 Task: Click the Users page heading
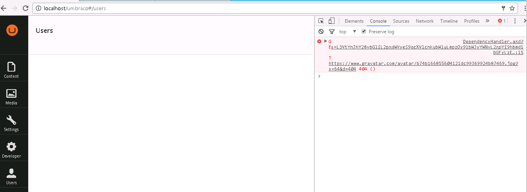point(44,31)
